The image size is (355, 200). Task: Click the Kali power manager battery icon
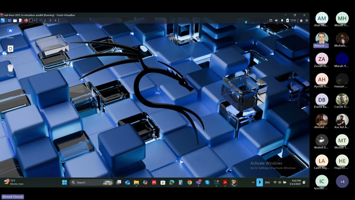point(288,20)
